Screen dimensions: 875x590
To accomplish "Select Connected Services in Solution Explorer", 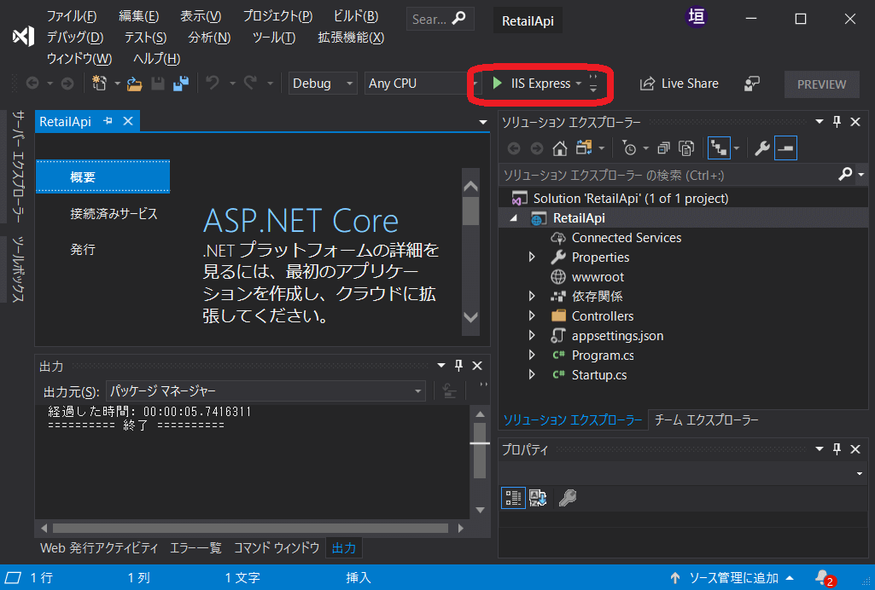I will point(627,238).
